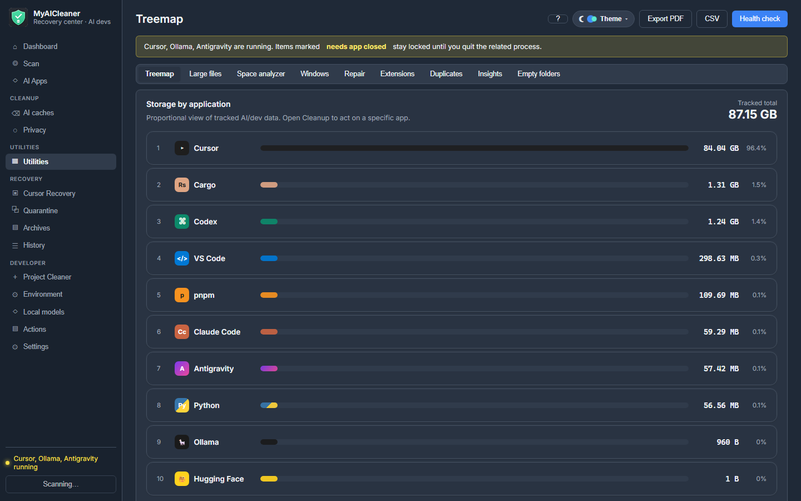
Task: Click the VS Code storage usage bar
Action: [x=474, y=258]
